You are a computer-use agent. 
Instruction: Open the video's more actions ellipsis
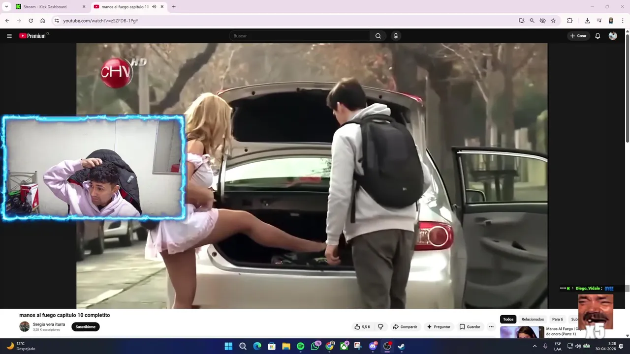[491, 327]
